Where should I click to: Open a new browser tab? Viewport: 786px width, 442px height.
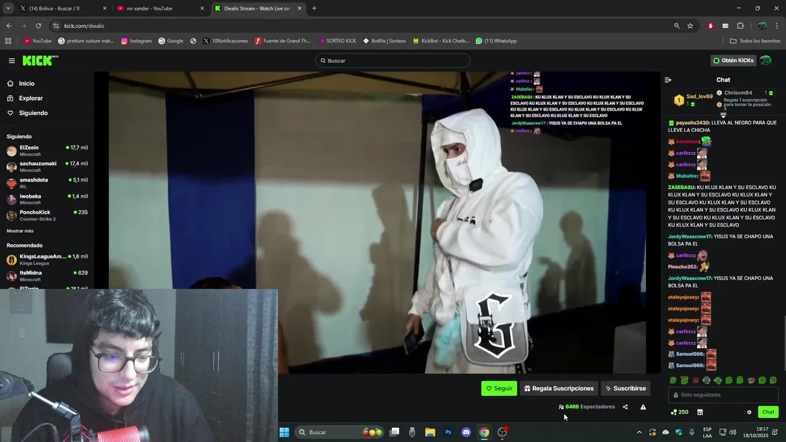pos(314,9)
